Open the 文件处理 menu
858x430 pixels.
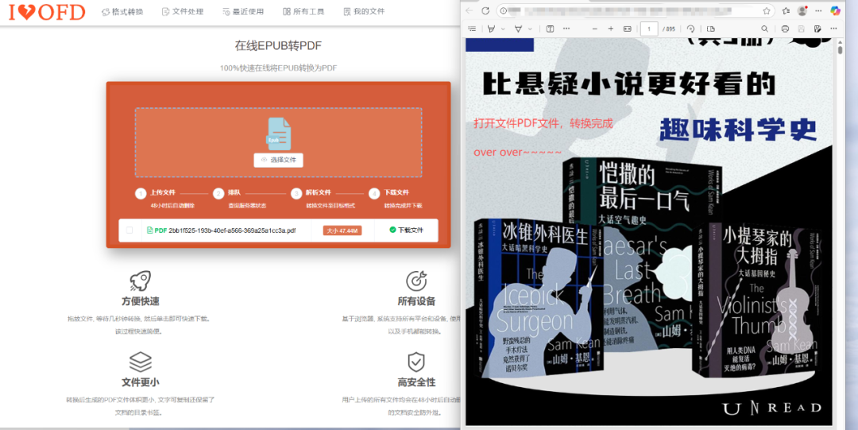183,11
